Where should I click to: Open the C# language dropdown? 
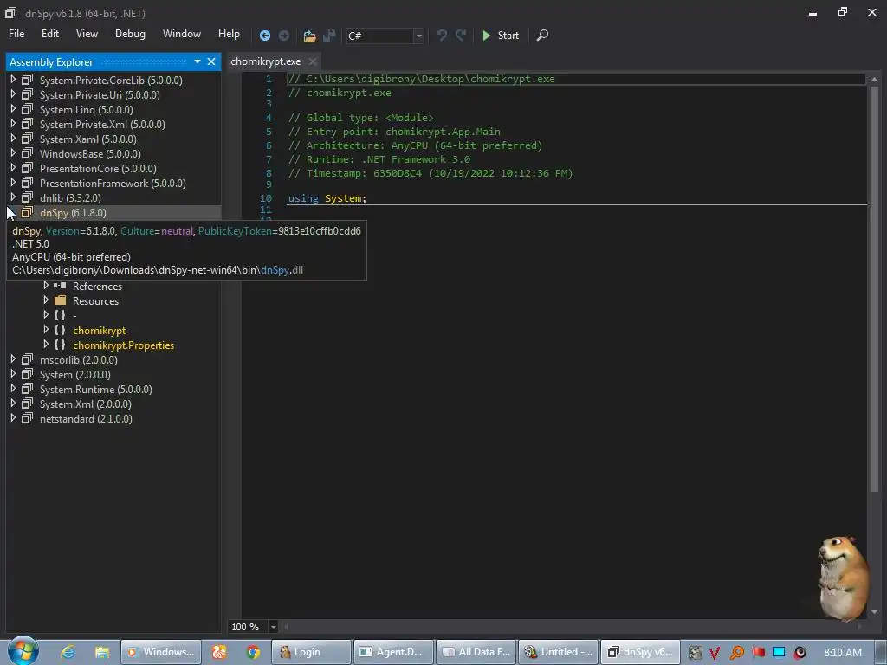coord(418,36)
